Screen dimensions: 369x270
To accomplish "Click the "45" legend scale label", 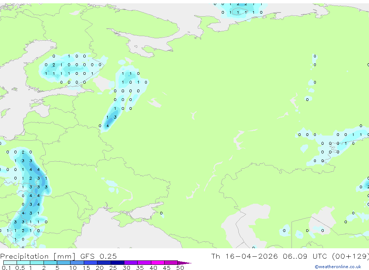I will point(167,268).
